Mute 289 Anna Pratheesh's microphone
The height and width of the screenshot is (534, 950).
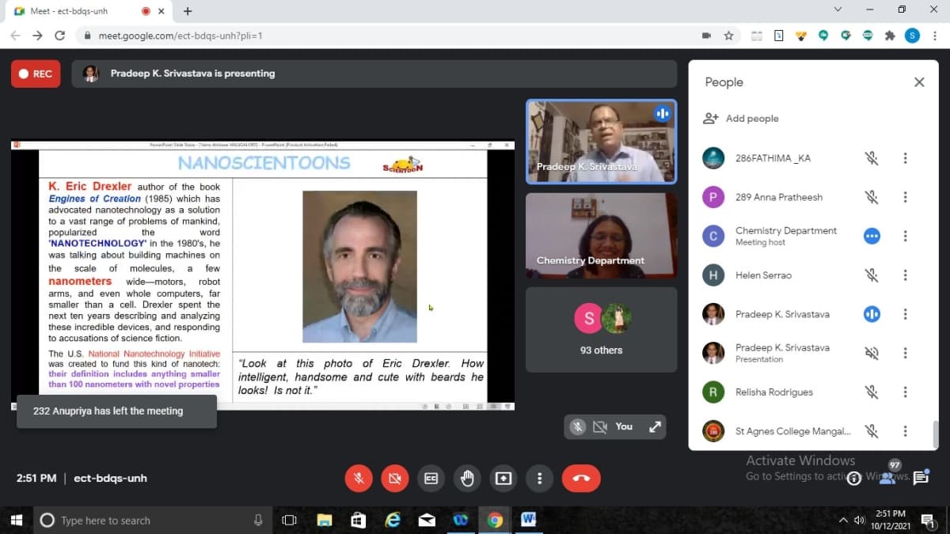click(872, 197)
